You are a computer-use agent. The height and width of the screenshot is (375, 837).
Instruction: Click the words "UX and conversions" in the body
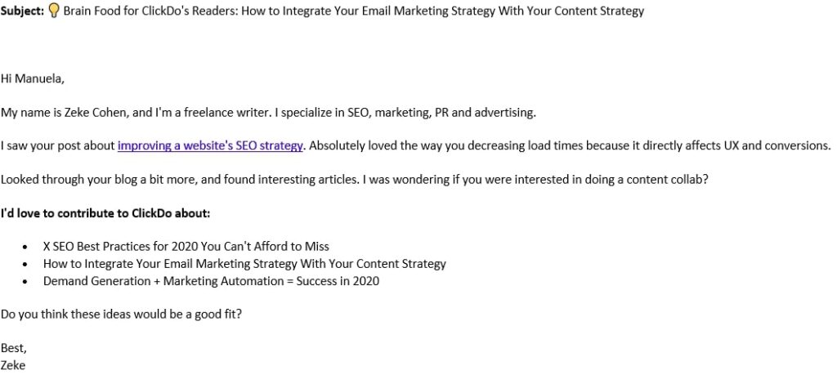point(777,146)
